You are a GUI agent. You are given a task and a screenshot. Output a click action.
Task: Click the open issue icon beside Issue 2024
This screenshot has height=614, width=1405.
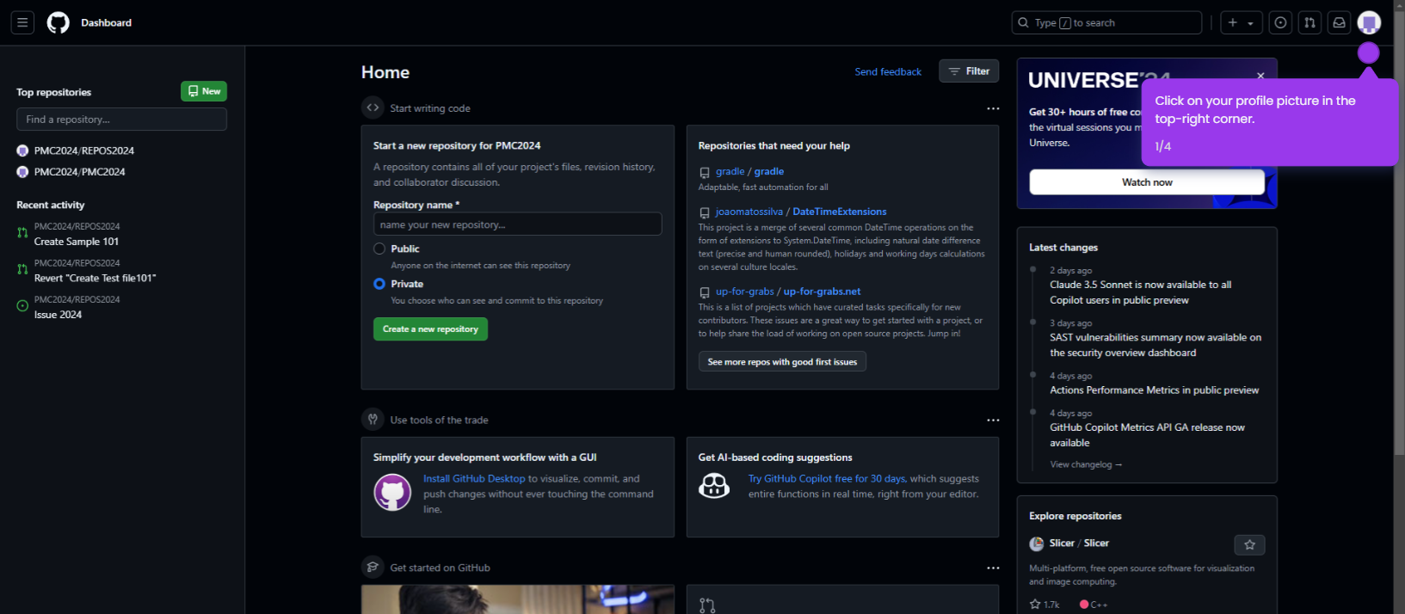click(22, 305)
